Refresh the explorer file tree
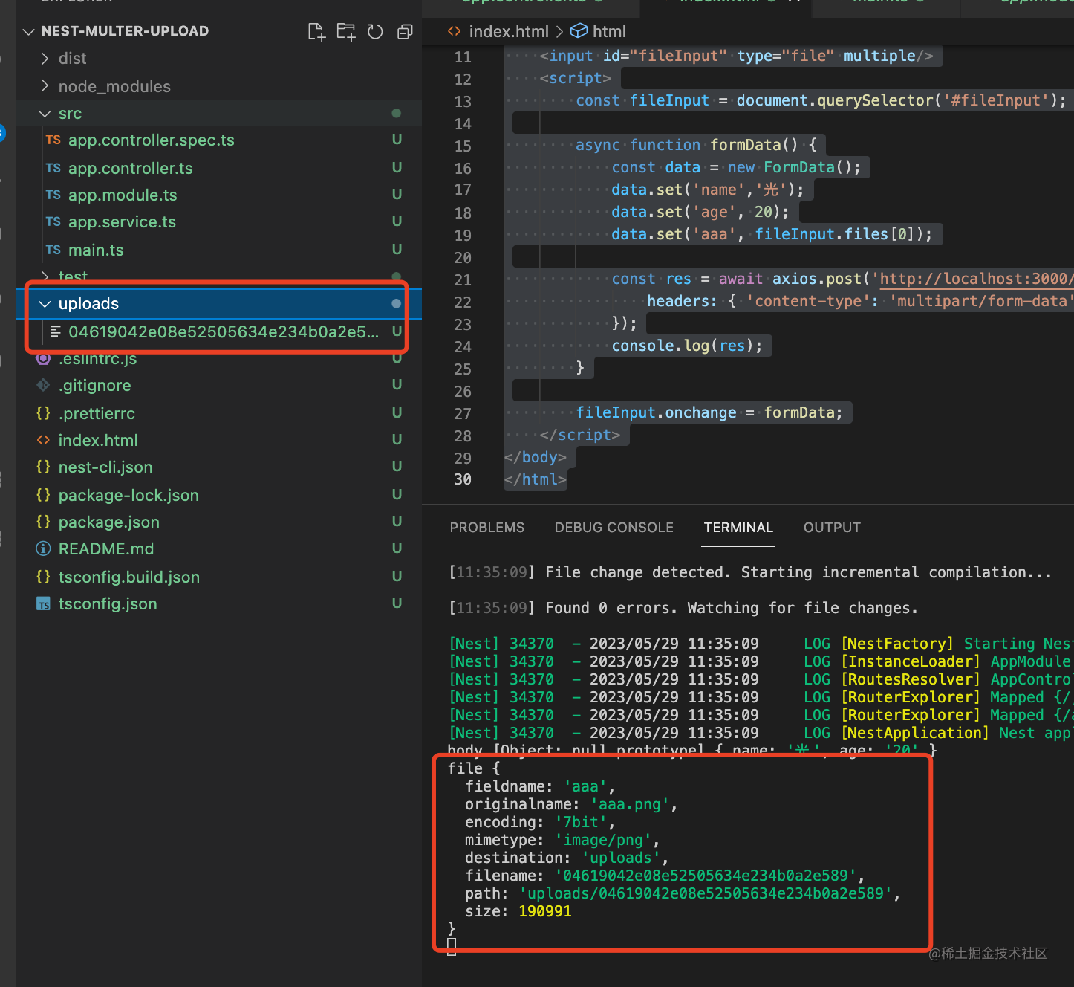1074x987 pixels. coord(375,31)
